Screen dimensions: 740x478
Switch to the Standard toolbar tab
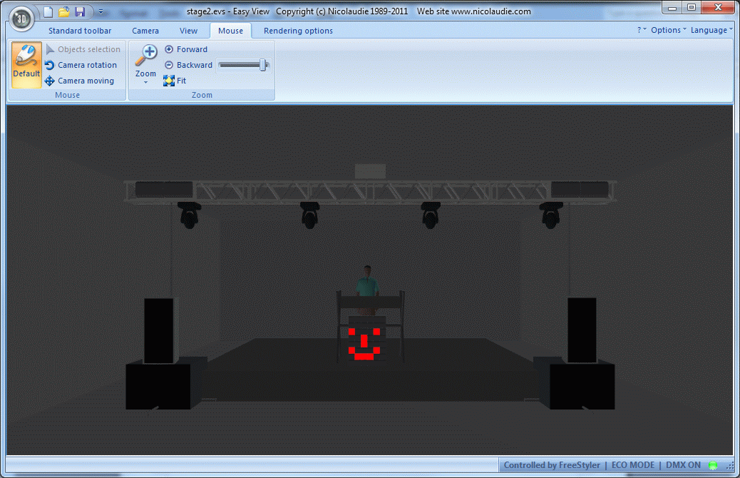click(x=80, y=31)
